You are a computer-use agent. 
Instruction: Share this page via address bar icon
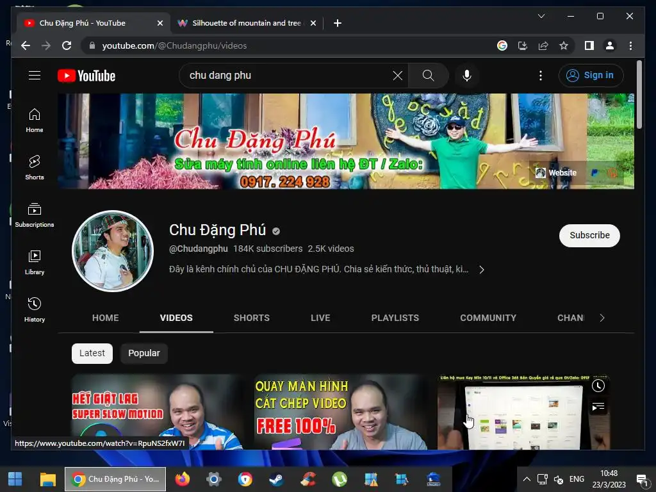point(543,45)
